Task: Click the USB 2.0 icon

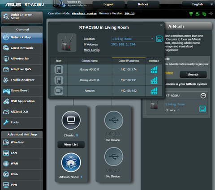Action: (x=114, y=156)
